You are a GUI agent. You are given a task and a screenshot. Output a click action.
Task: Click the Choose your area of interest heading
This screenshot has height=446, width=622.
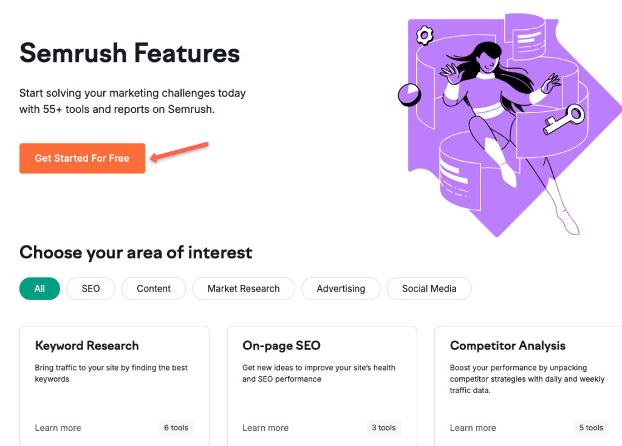135,253
